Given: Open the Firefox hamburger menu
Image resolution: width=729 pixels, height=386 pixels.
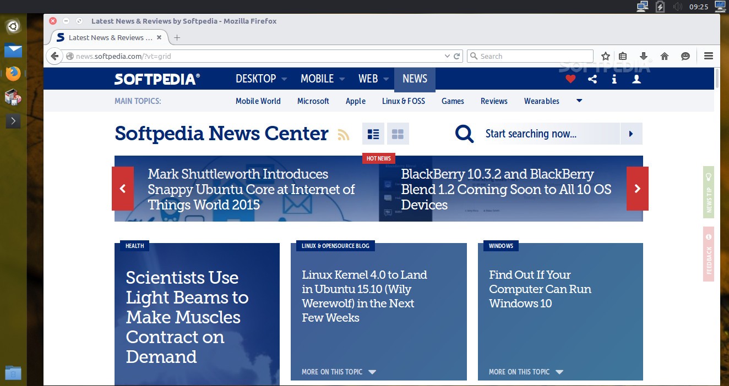Looking at the screenshot, I should point(709,56).
